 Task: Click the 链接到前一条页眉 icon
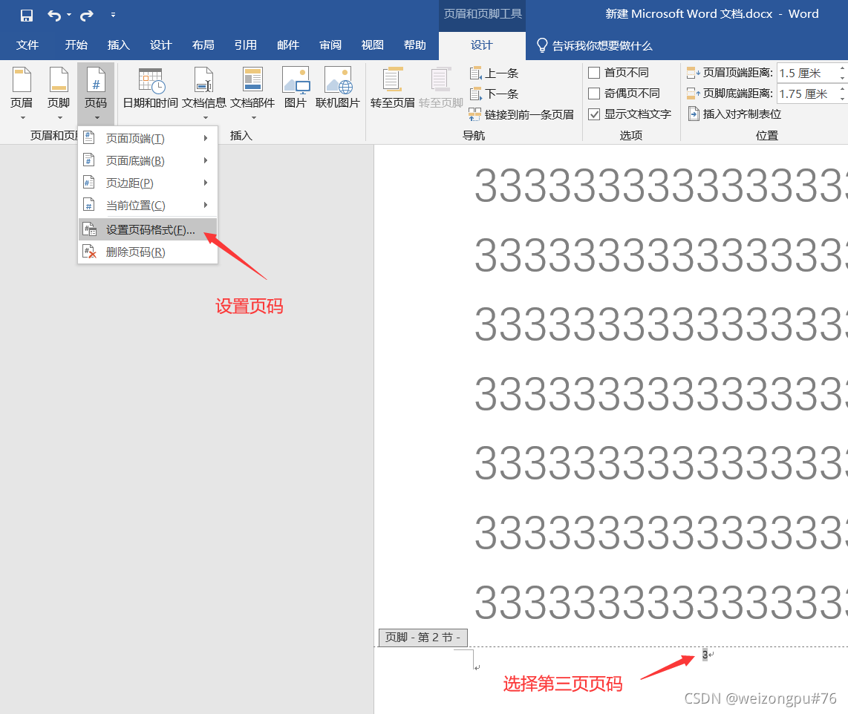522,116
